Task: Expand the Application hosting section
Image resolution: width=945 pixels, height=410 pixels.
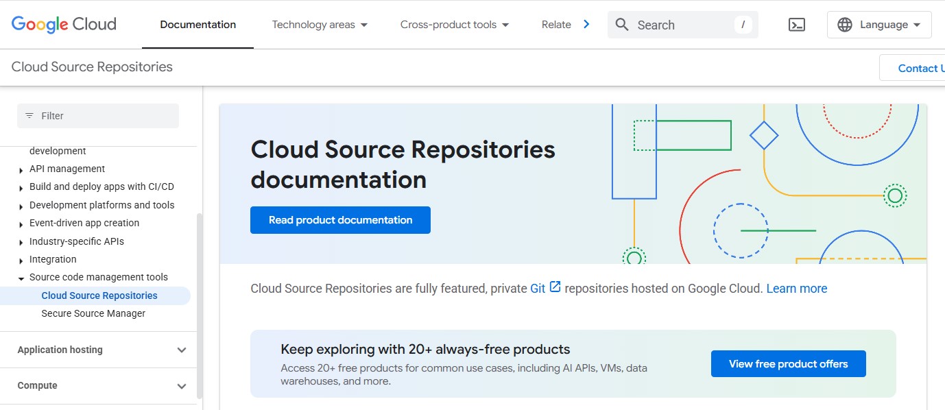Action: click(182, 350)
